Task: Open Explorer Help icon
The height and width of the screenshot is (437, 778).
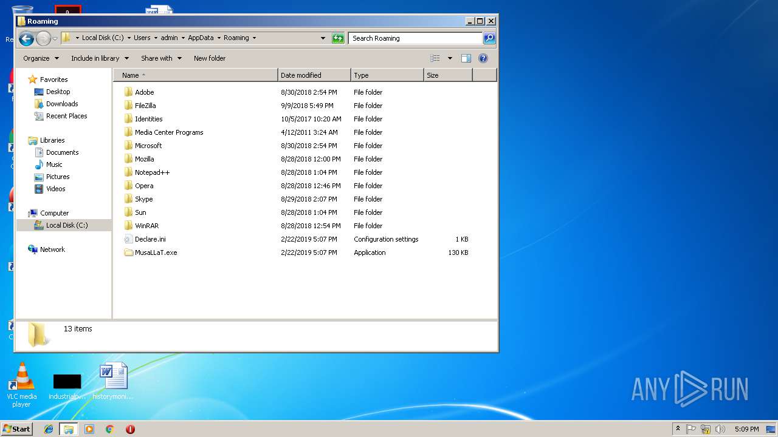Action: (483, 58)
